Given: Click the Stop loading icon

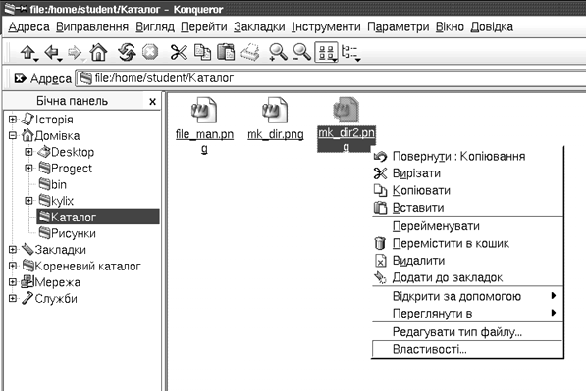Looking at the screenshot, I should coord(150,52).
